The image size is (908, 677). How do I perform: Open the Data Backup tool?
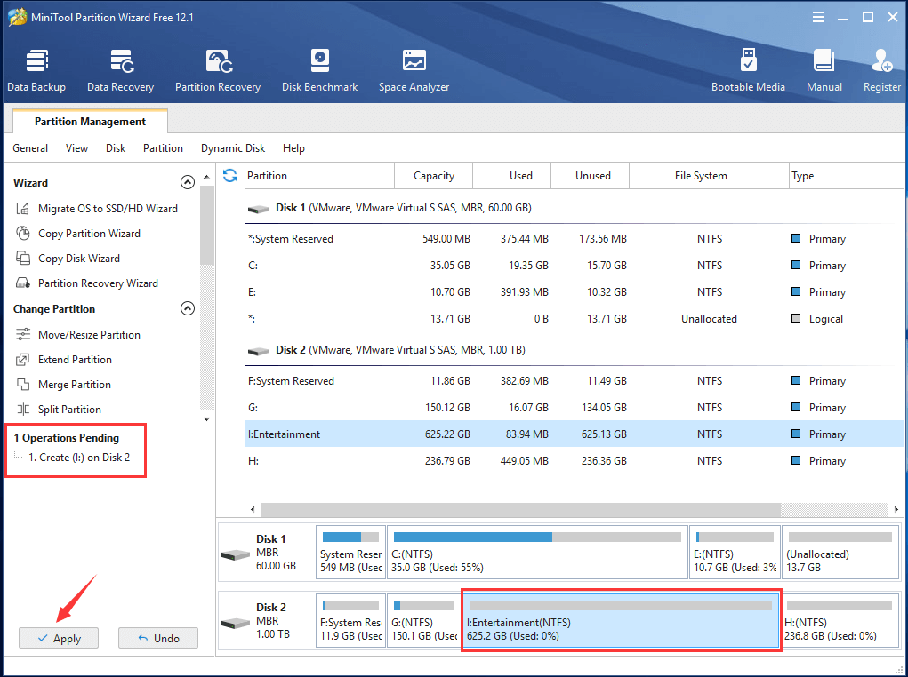36,70
